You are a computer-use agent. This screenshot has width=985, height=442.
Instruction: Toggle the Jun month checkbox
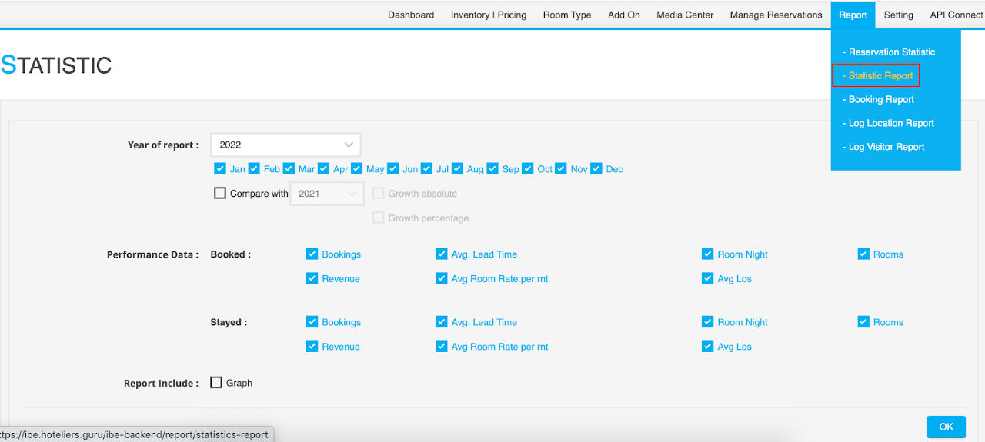[x=393, y=169]
